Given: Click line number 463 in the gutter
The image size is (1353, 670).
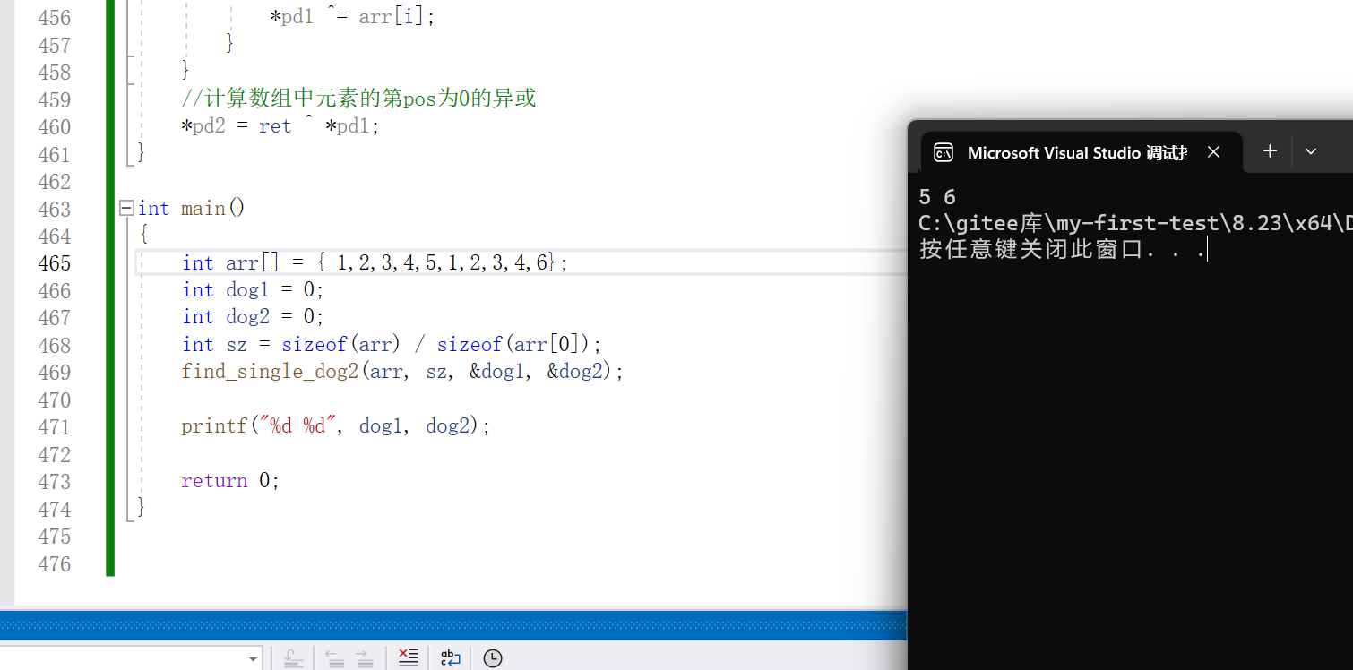Looking at the screenshot, I should 54,209.
